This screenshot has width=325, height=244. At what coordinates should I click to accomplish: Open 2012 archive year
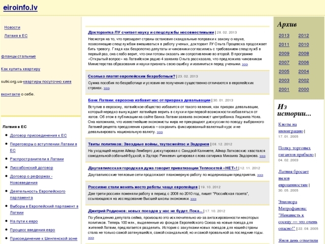(304, 36)
